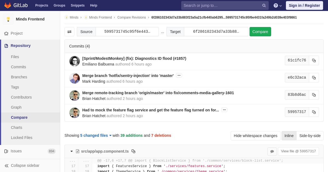
Task: Click the search magnifier icon
Action: point(264,5)
